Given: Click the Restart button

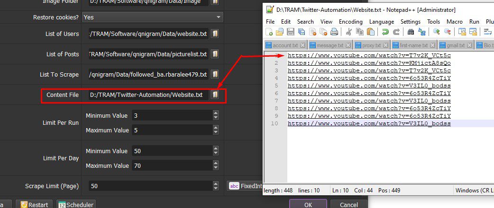Looking at the screenshot, I should (x=35, y=204).
